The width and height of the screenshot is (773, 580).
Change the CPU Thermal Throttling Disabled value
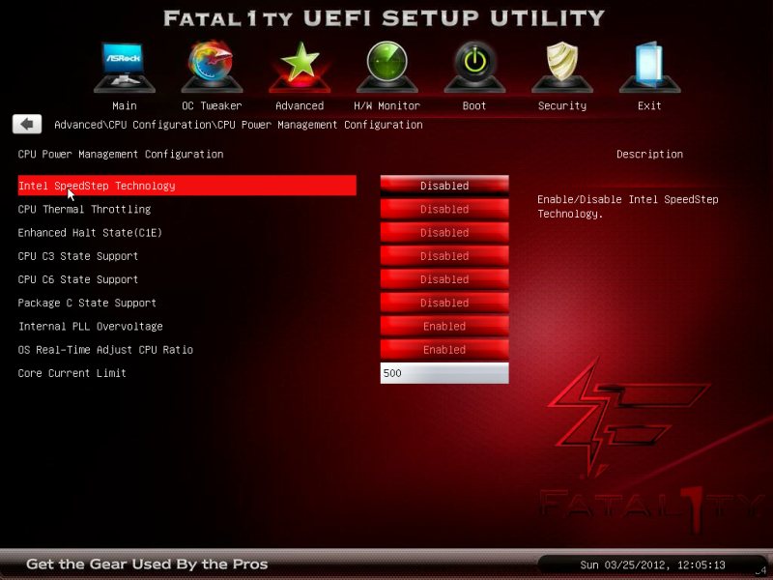(x=444, y=209)
